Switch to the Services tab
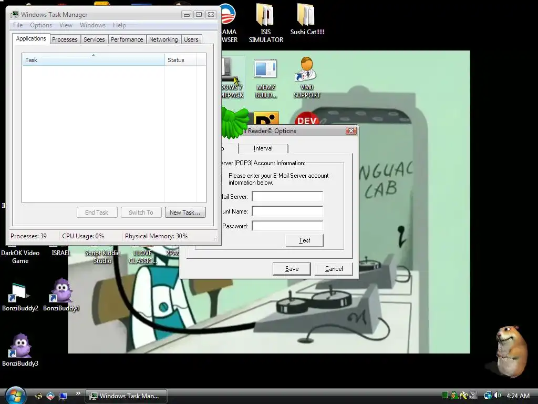 94,39
